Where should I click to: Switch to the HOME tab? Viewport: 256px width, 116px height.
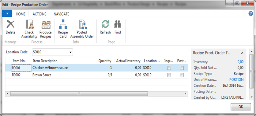click(x=21, y=14)
